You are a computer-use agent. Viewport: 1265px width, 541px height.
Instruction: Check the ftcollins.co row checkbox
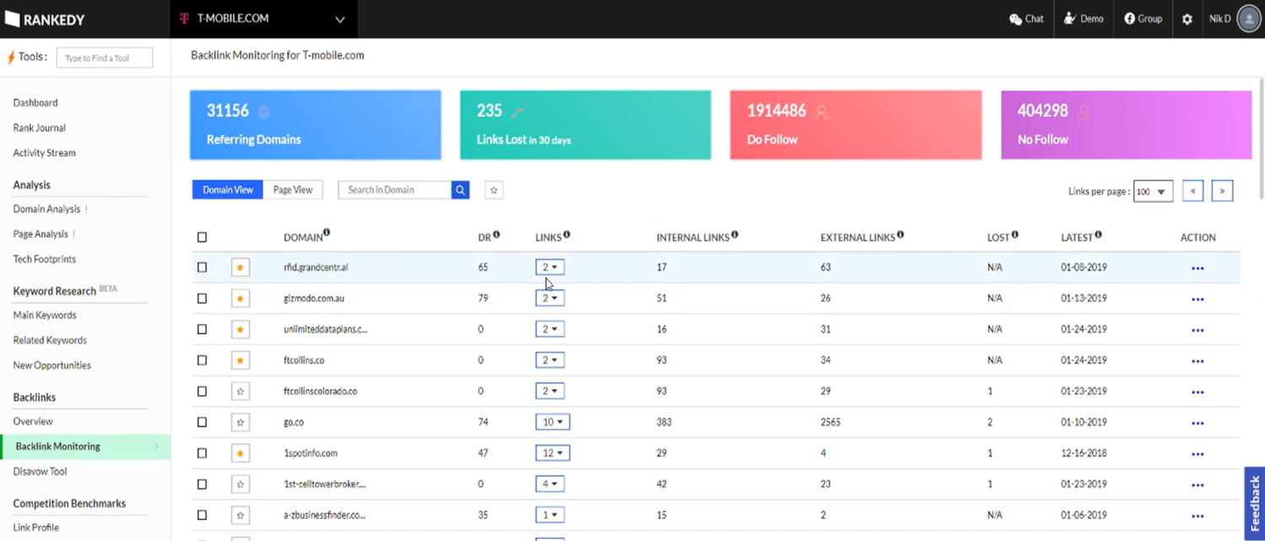tap(202, 360)
